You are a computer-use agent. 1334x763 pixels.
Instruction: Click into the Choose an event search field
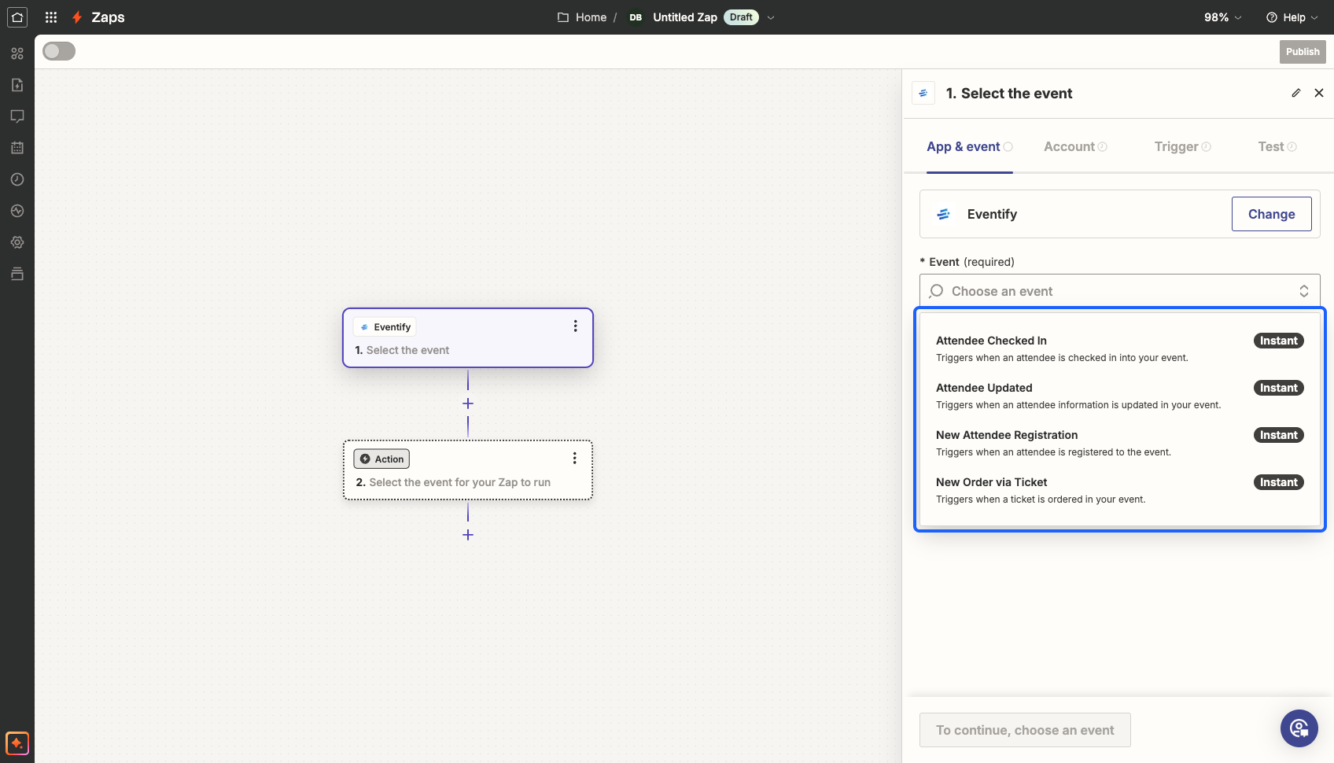coord(1120,291)
